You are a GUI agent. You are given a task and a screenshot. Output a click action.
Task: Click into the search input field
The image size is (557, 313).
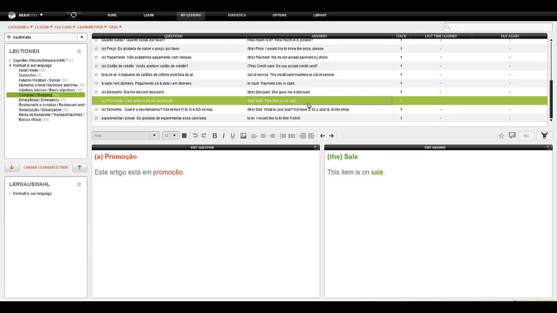(498, 27)
